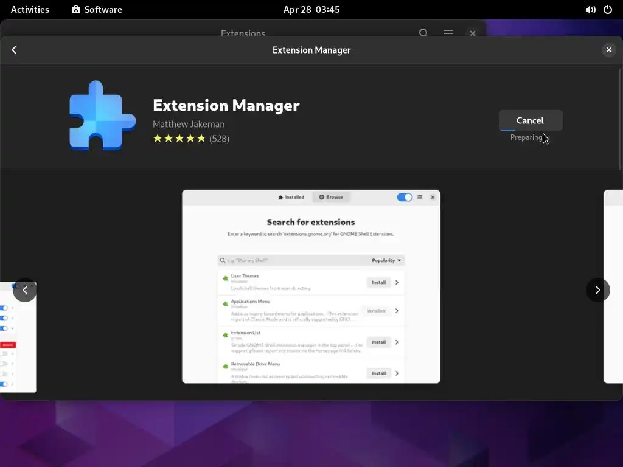Open the Software app menu in top bar
Image resolution: width=623 pixels, height=467 pixels.
tap(97, 10)
